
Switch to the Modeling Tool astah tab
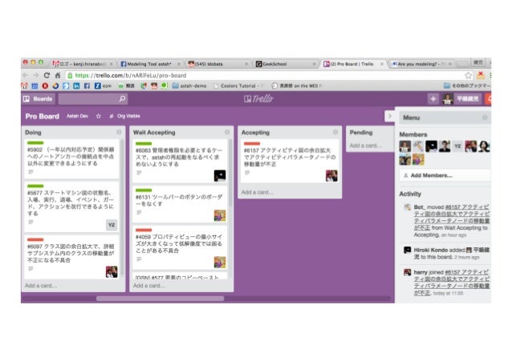click(150, 64)
